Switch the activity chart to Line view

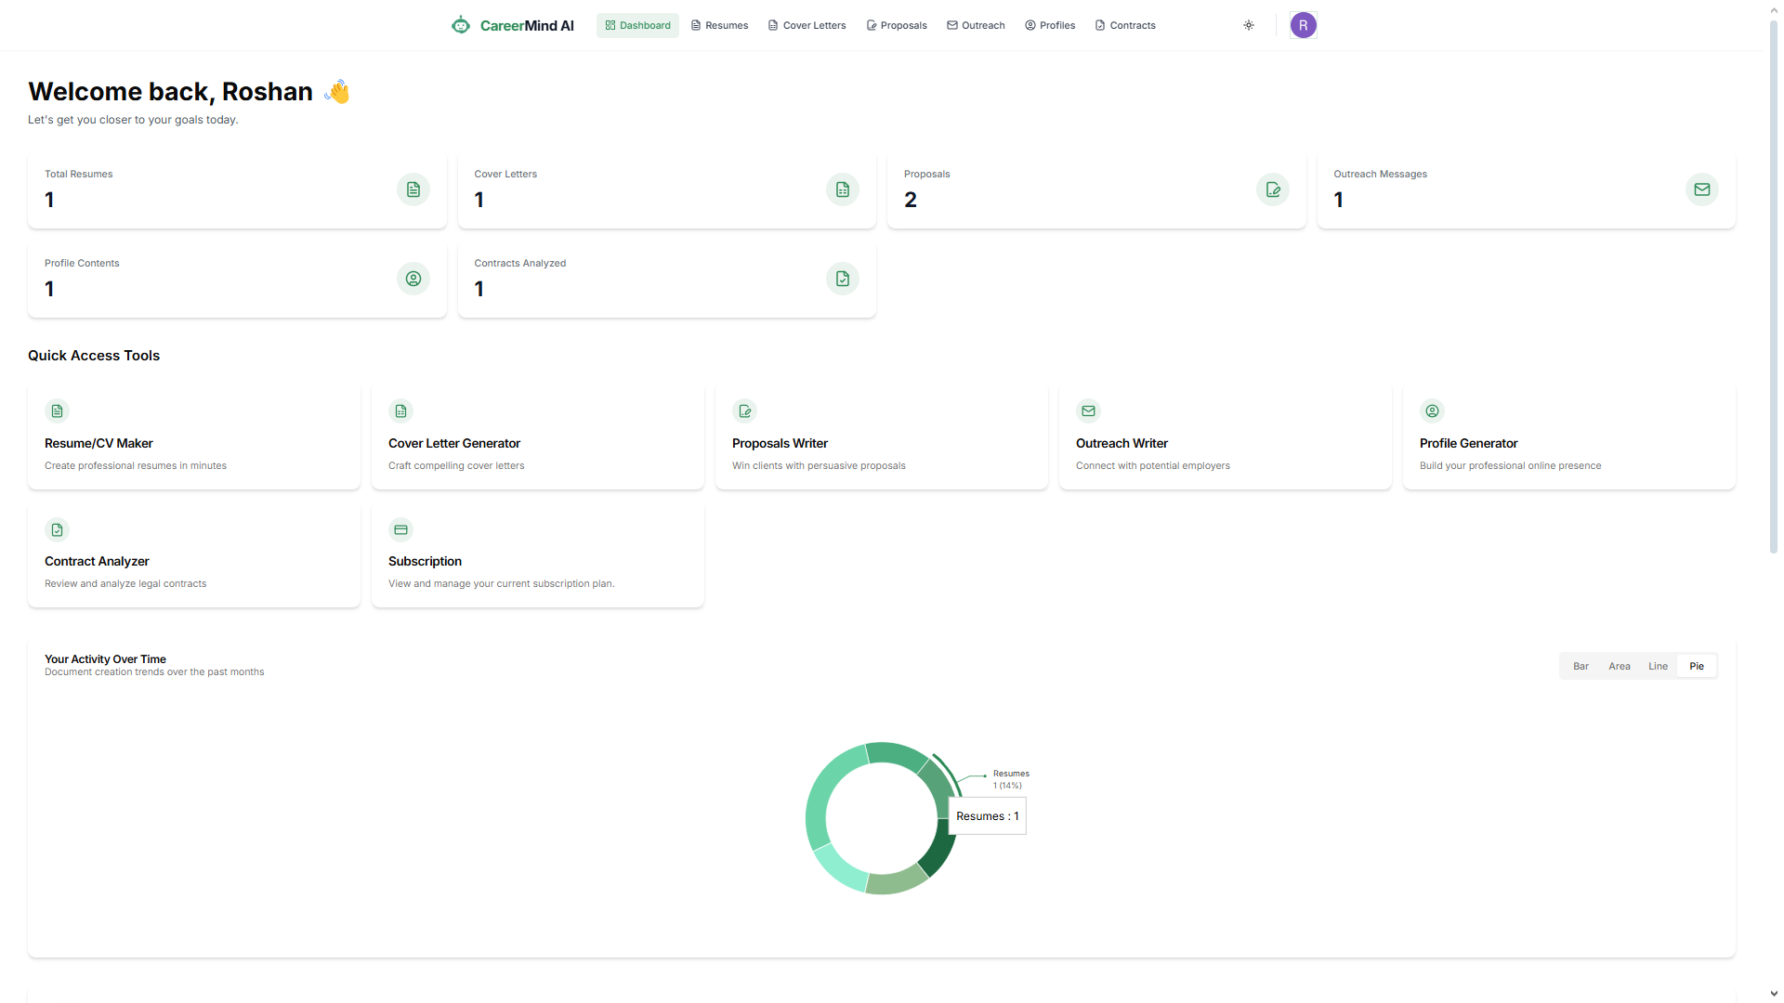[x=1658, y=666]
